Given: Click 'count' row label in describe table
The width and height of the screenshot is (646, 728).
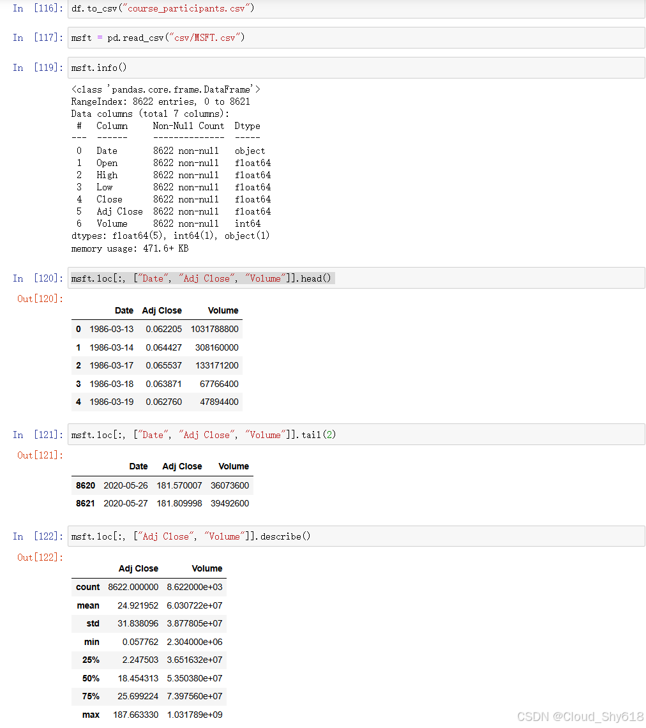Looking at the screenshot, I should (x=87, y=588).
